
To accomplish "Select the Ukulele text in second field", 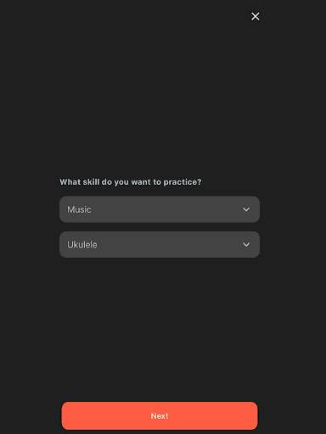I will coord(82,245).
